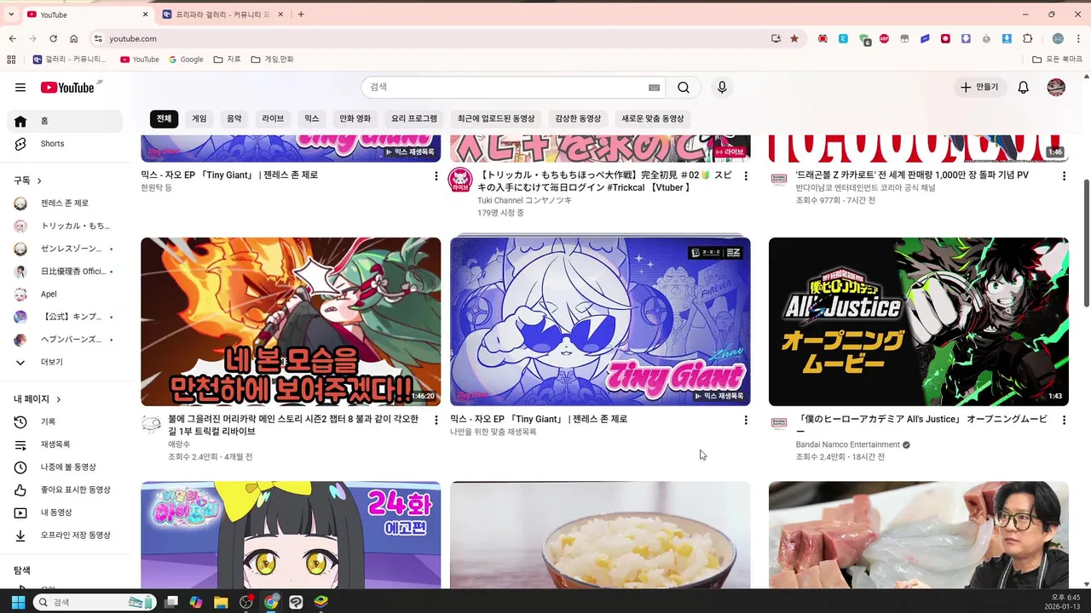
Task: Open 기록 history in the sidebar
Action: (65, 421)
